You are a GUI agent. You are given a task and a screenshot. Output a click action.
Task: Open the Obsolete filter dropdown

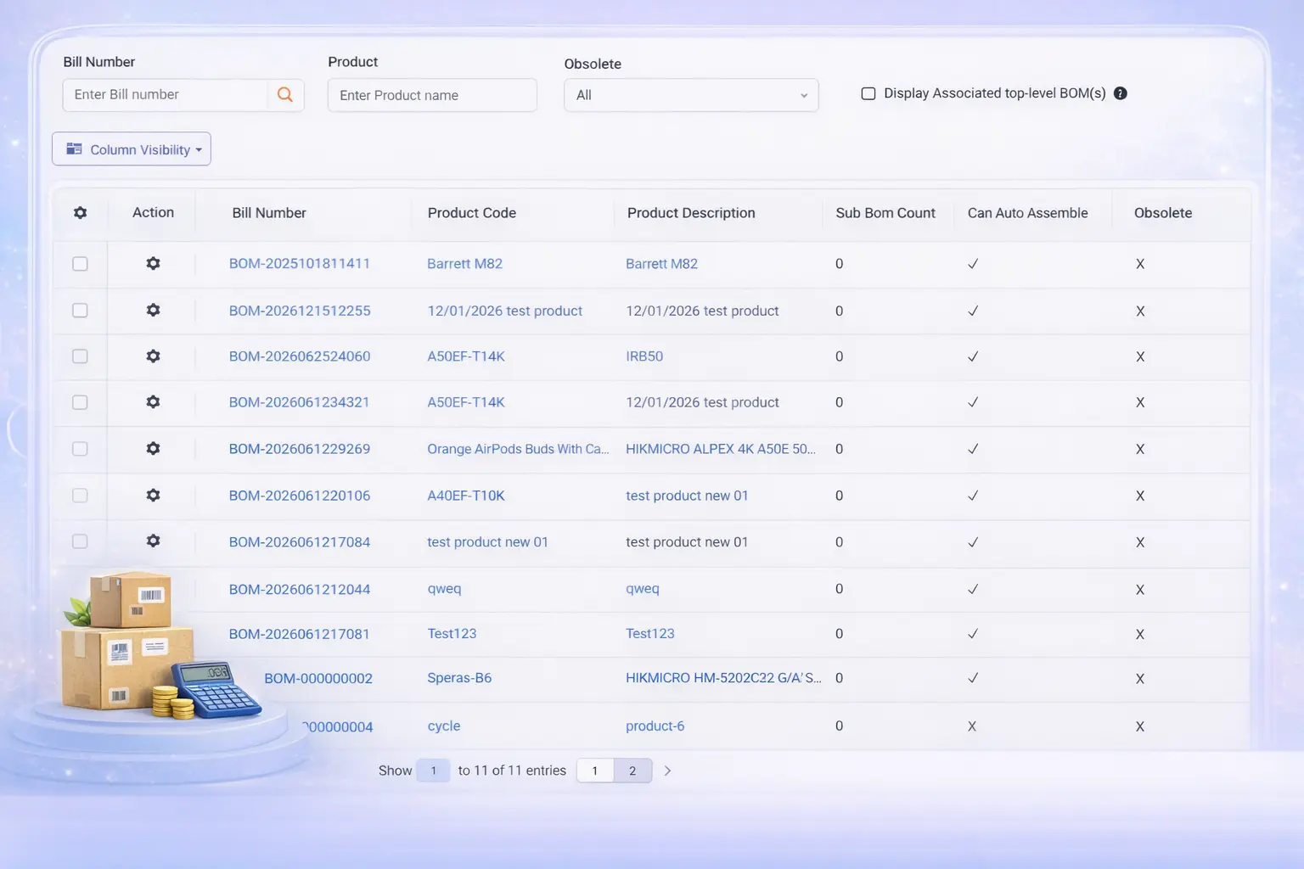pos(690,95)
